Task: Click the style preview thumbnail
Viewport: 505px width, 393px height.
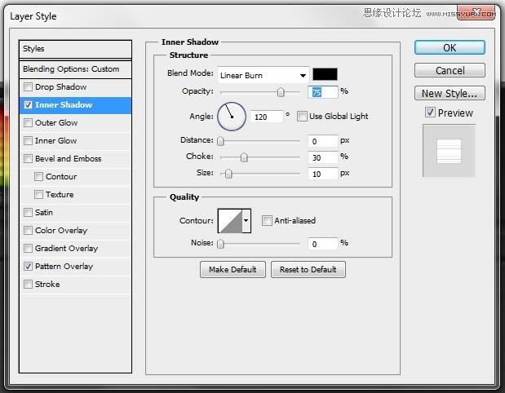Action: pos(449,151)
